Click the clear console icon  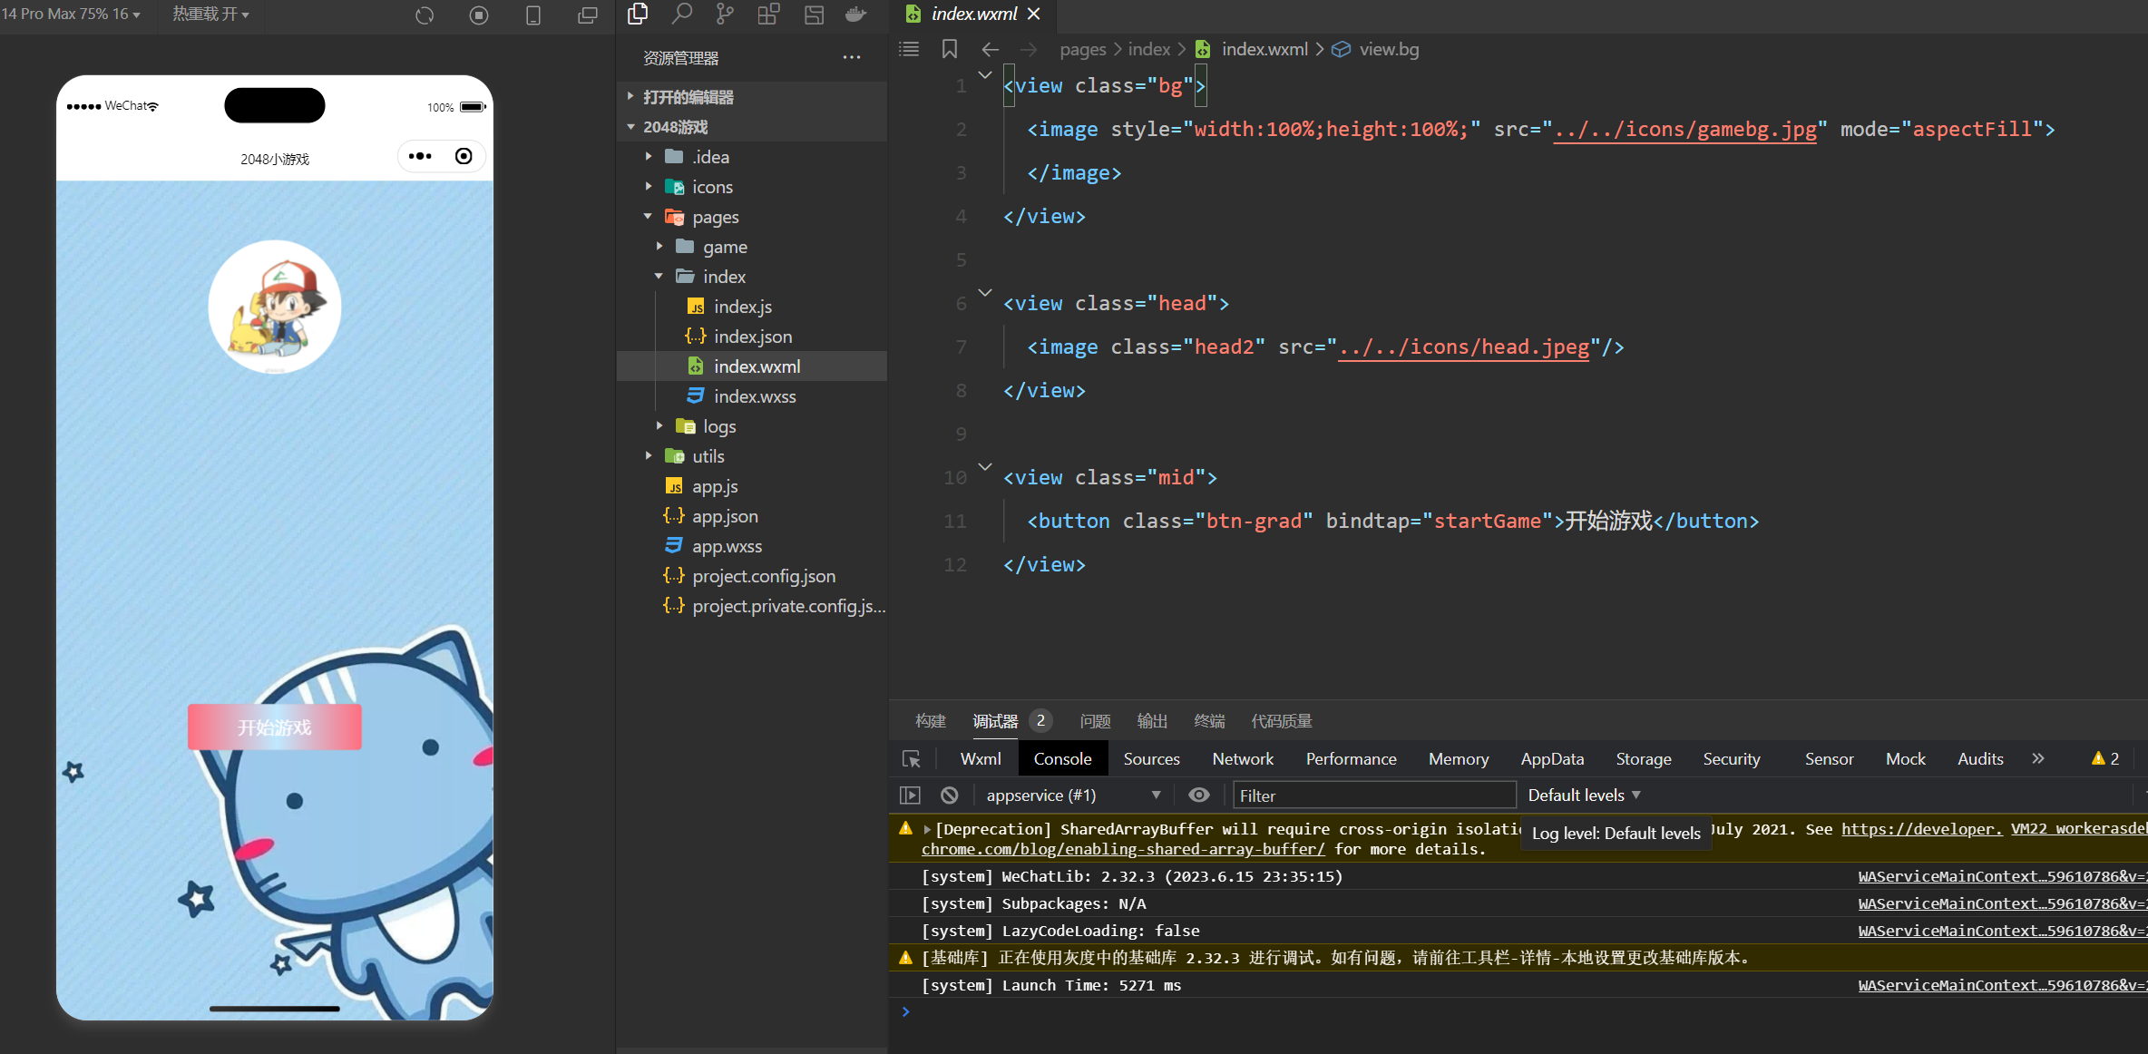point(950,795)
